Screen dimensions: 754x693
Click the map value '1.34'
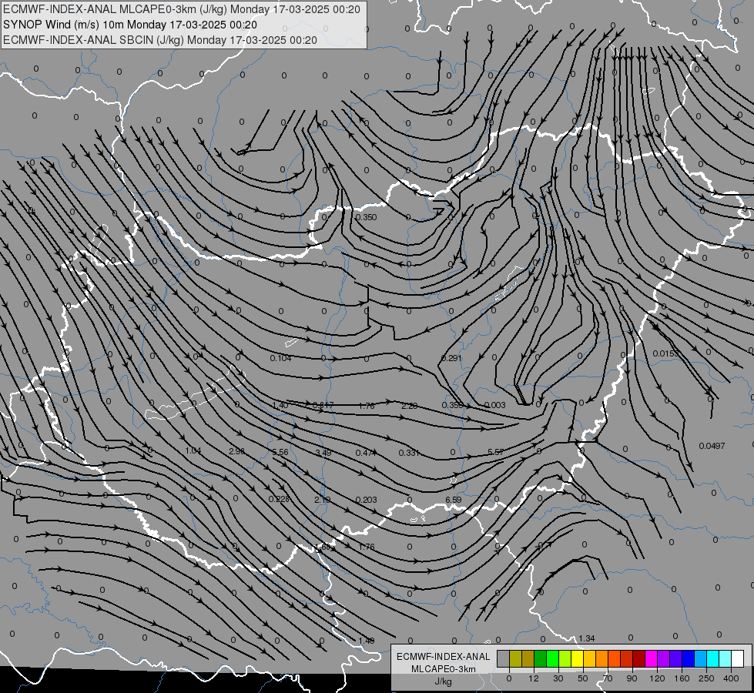coord(587,638)
